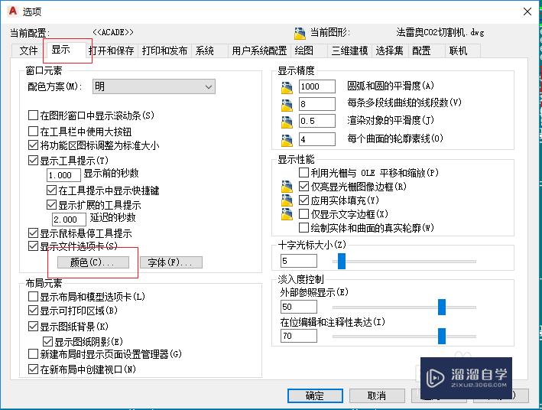
Task: Click drawing icon beside 应用实体填充
Action: pyautogui.click(x=287, y=200)
